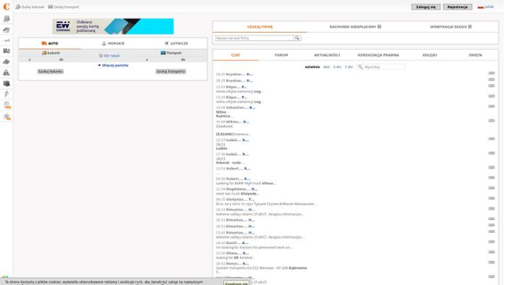Click message icon on Daniil chat row

(x=492, y=242)
